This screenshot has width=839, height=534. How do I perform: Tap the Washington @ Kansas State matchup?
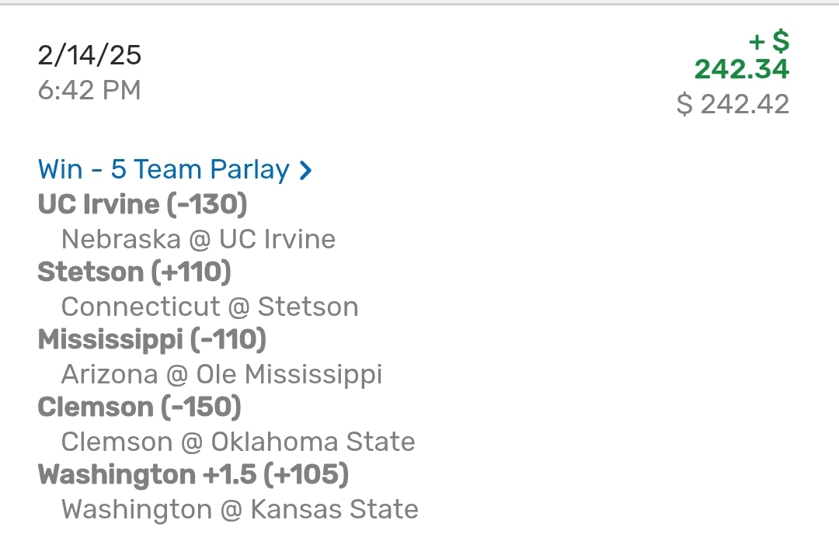pyautogui.click(x=239, y=509)
